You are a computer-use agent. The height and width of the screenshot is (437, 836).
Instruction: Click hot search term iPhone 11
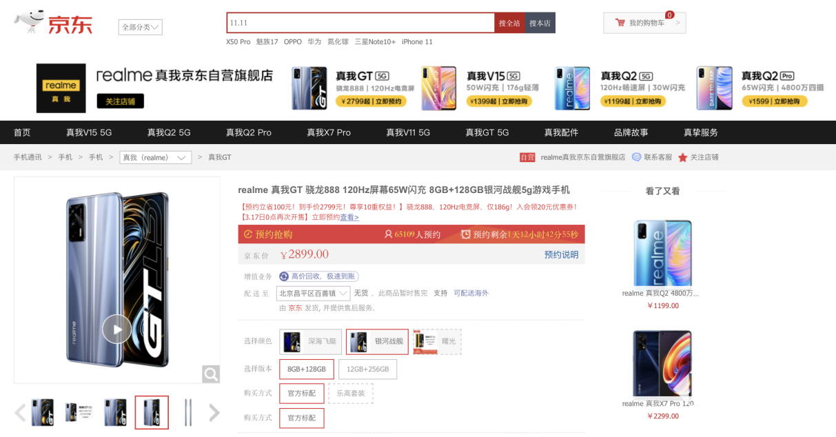[417, 42]
